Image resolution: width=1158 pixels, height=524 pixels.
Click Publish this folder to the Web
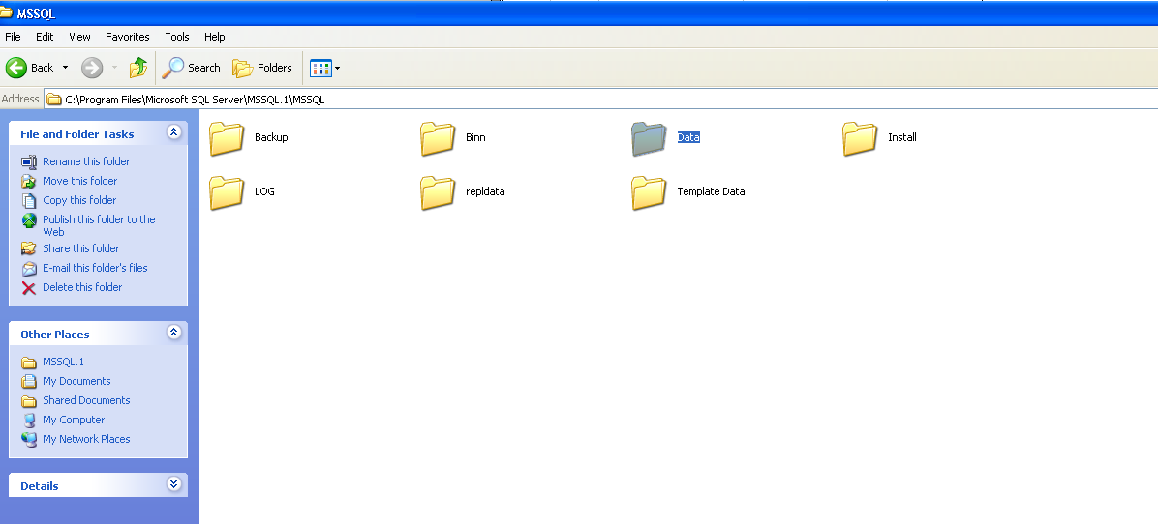pyautogui.click(x=99, y=225)
